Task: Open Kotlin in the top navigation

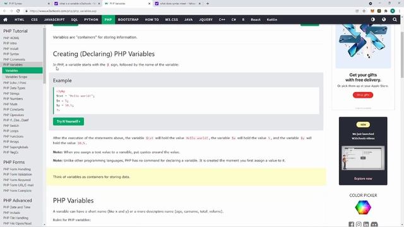Action: click(272, 20)
